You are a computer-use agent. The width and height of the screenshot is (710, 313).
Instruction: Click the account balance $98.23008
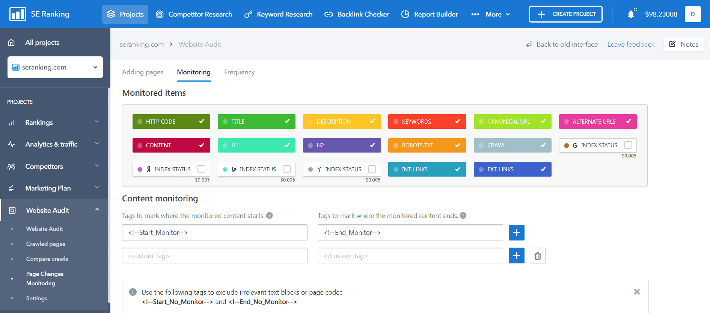[661, 14]
